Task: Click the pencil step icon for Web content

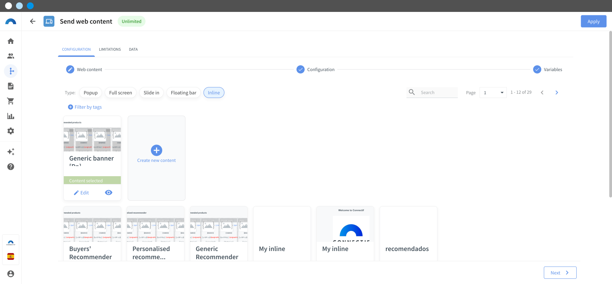Action: pos(70,69)
